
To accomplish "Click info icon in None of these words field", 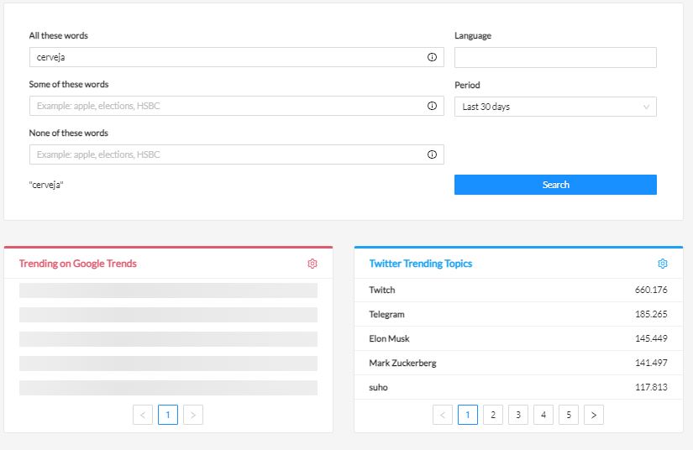I will point(432,154).
